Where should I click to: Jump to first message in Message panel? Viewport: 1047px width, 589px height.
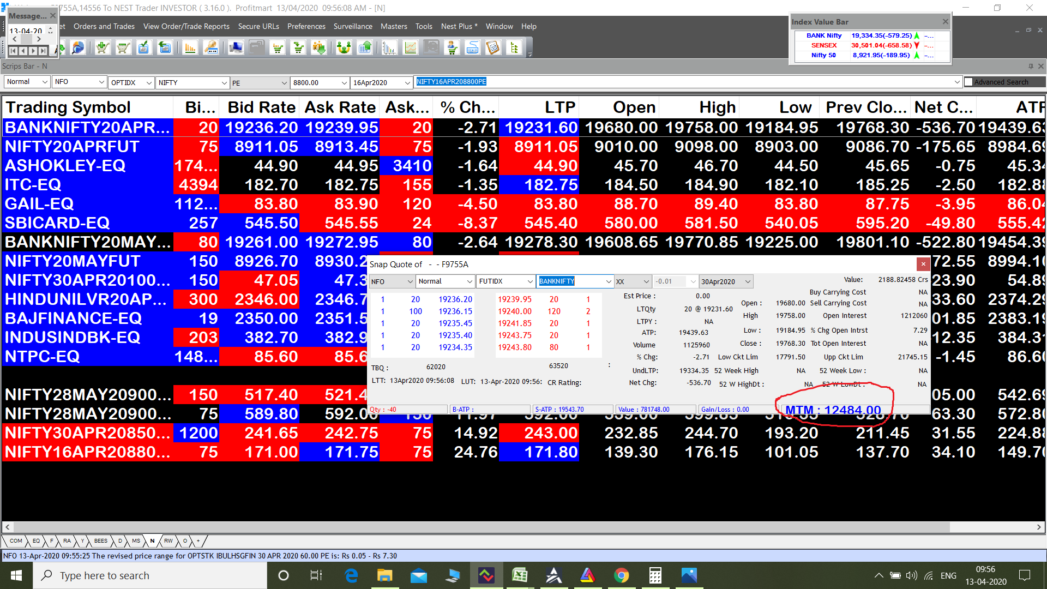click(x=14, y=51)
